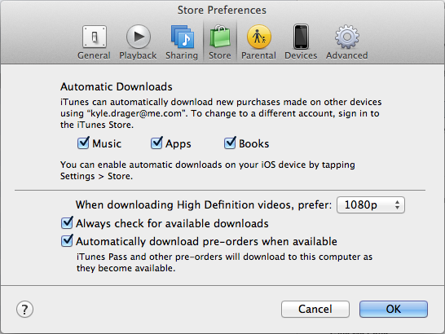Click the round help question mark button
Viewport: 445px width, 334px height.
tap(24, 309)
